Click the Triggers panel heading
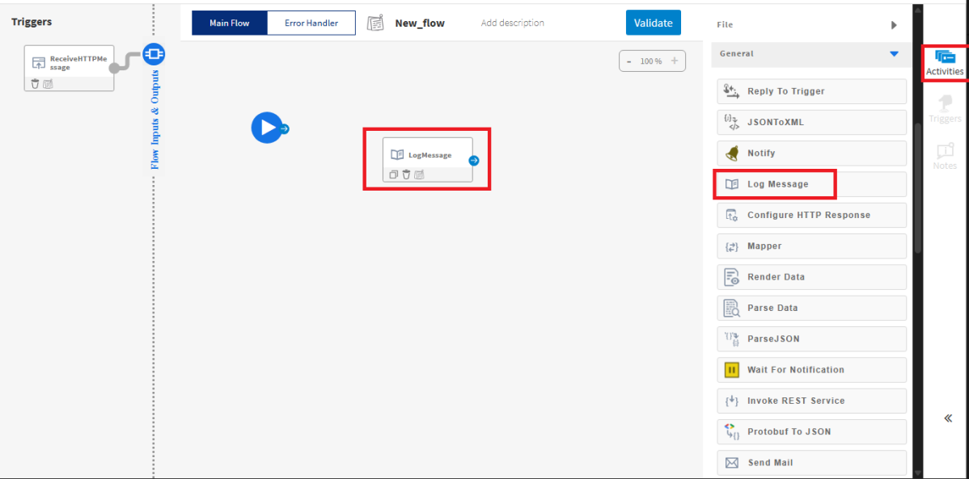969x479 pixels. 32,22
